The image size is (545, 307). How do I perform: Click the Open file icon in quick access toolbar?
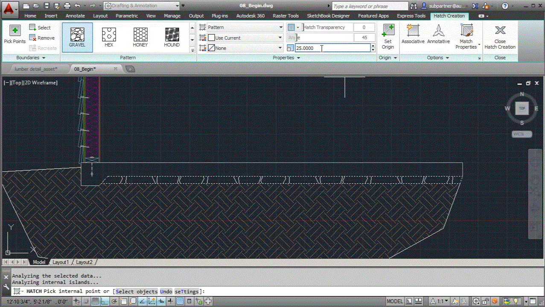point(36,6)
